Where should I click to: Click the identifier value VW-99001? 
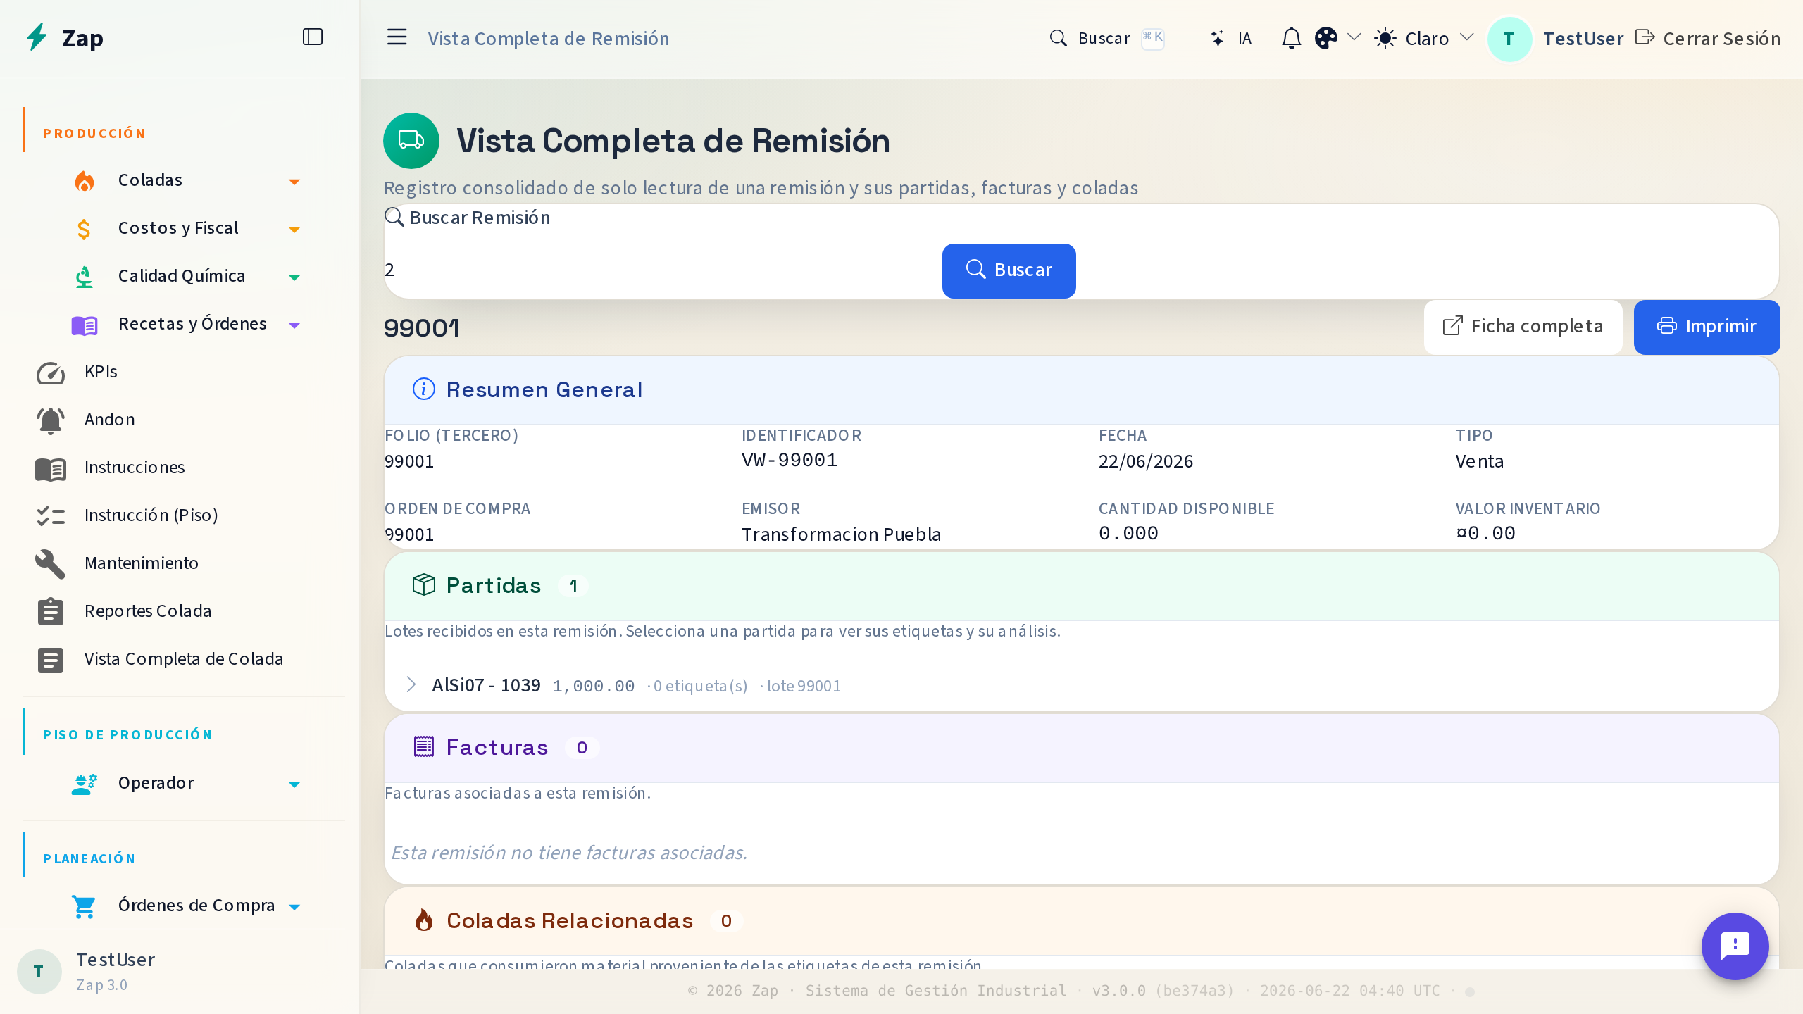pos(790,461)
